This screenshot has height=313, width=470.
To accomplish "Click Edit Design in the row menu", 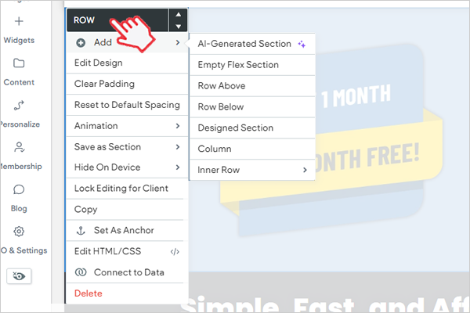I will click(x=99, y=63).
